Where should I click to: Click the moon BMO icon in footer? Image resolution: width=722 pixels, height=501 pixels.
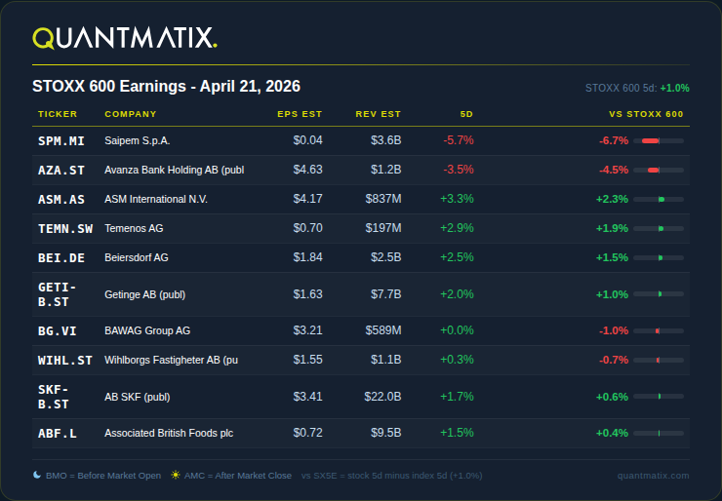coord(37,475)
